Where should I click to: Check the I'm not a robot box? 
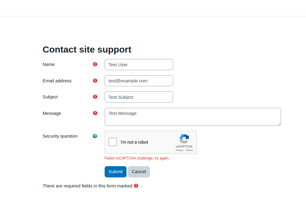tap(113, 142)
